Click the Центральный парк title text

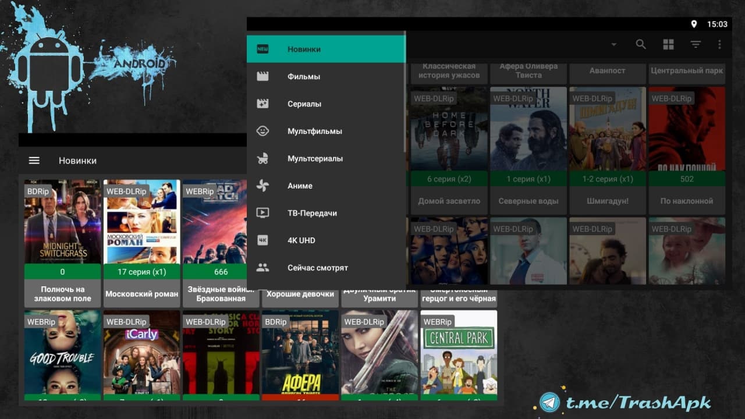click(x=687, y=71)
